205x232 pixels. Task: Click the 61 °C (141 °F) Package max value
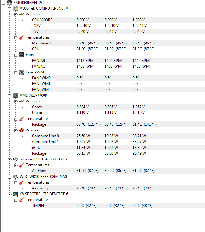(x=145, y=124)
